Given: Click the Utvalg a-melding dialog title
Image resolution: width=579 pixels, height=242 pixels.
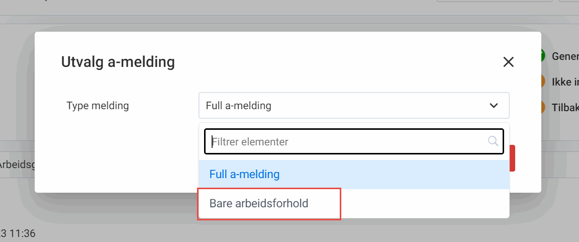Looking at the screenshot, I should pyautogui.click(x=118, y=62).
